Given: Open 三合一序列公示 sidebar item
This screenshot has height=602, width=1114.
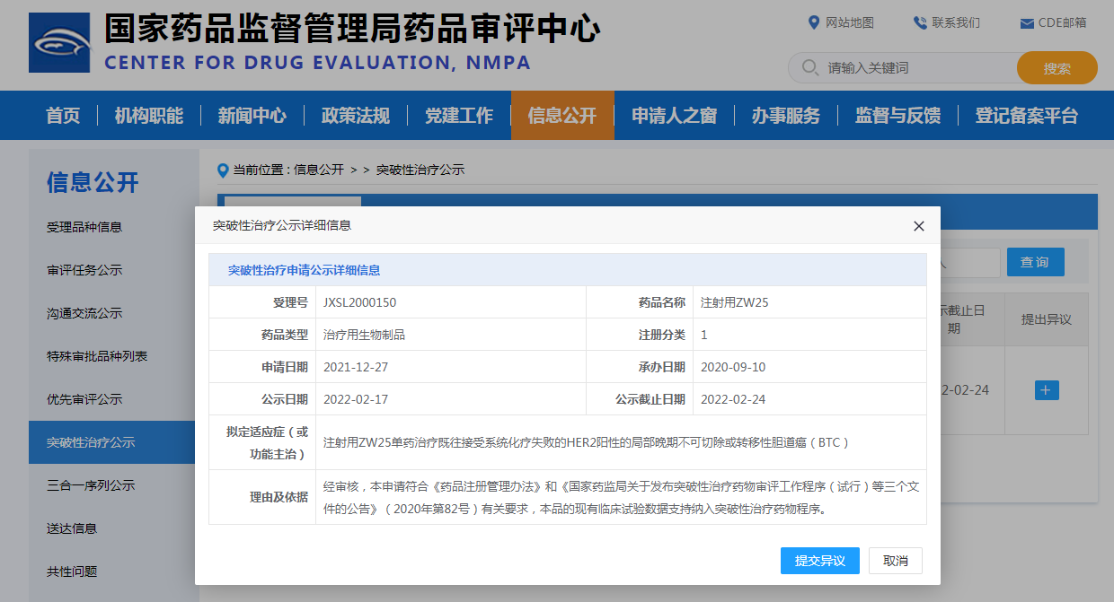Looking at the screenshot, I should 91,485.
